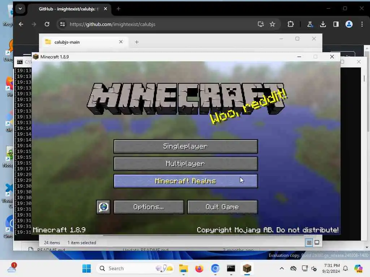Go back in Chrome browser
The width and height of the screenshot is (370, 277).
point(21,24)
